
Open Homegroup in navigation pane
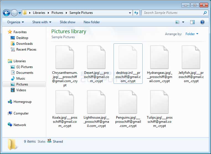pyautogui.click(x=22, y=102)
